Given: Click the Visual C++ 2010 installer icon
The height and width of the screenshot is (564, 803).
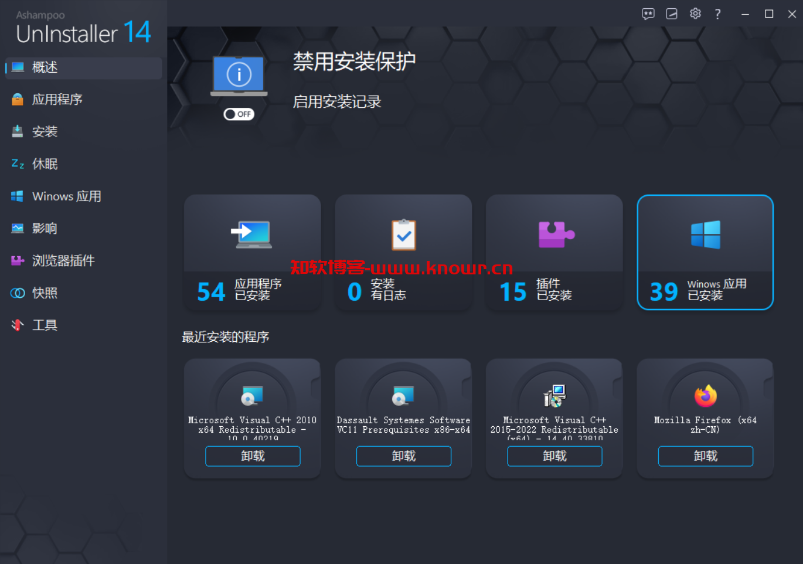Looking at the screenshot, I should (x=253, y=396).
